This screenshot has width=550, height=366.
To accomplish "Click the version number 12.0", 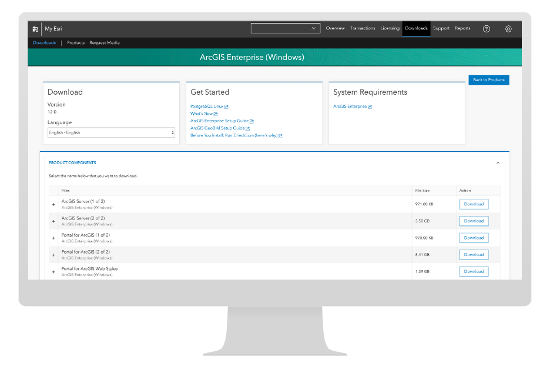I will pyautogui.click(x=52, y=112).
